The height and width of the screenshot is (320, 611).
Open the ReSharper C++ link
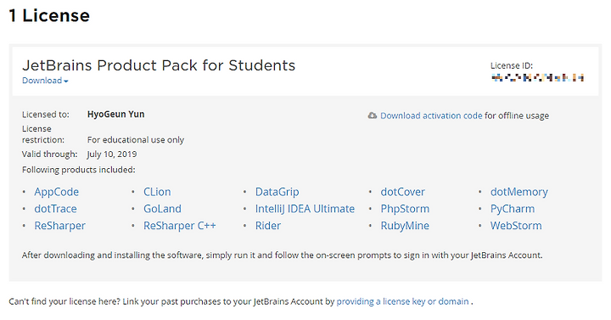(180, 225)
